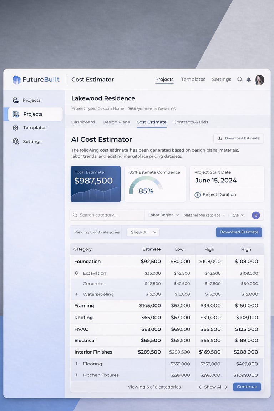The width and height of the screenshot is (274, 411).
Task: Click the $98,000 HVAC estimate
Action: [x=151, y=329]
